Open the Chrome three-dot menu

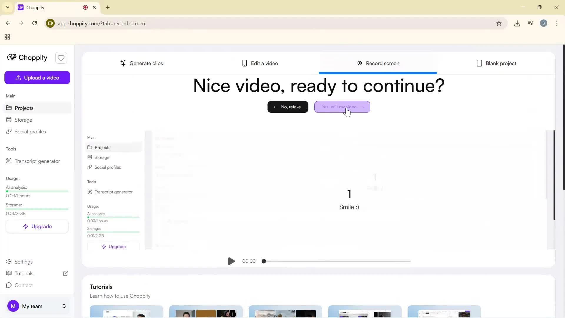557,23
